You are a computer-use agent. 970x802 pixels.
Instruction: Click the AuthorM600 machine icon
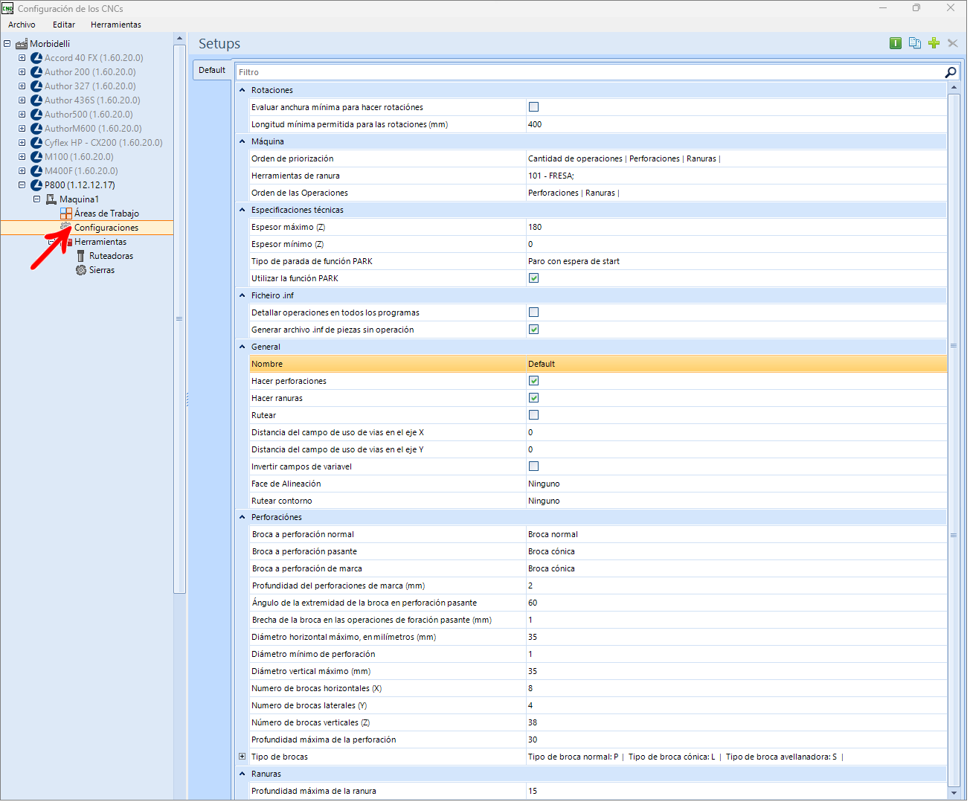(36, 129)
